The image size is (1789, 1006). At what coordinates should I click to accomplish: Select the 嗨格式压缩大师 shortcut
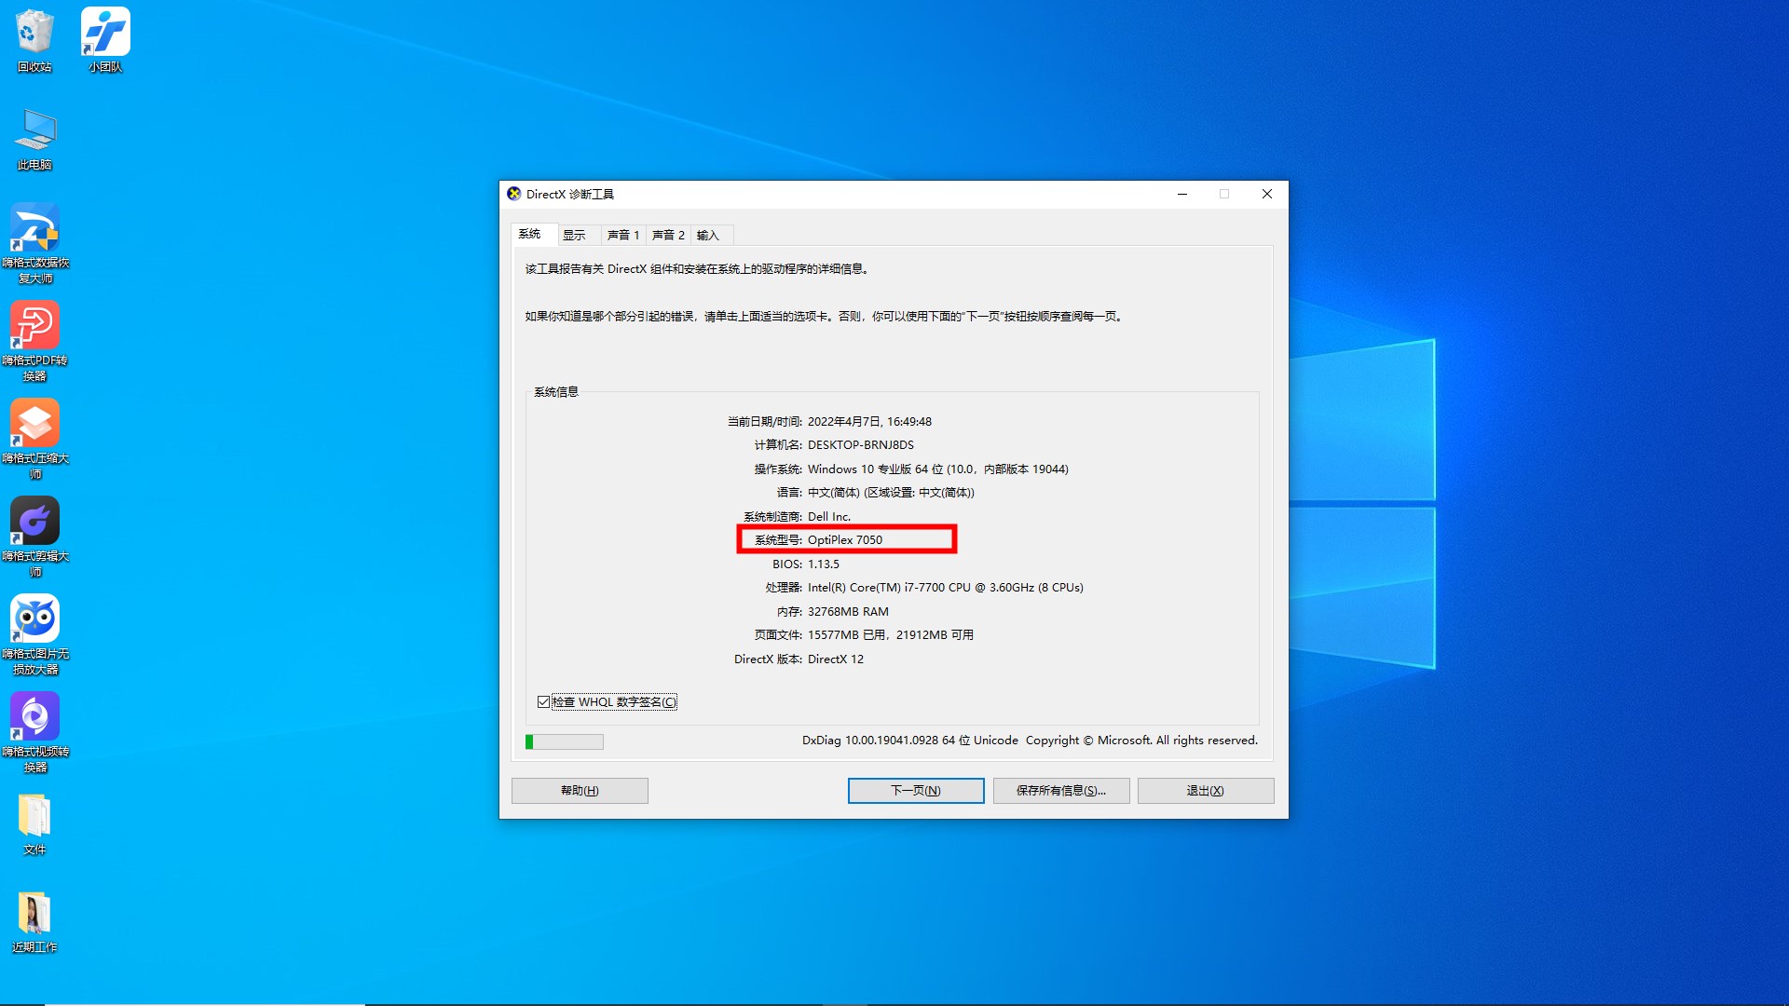(34, 439)
